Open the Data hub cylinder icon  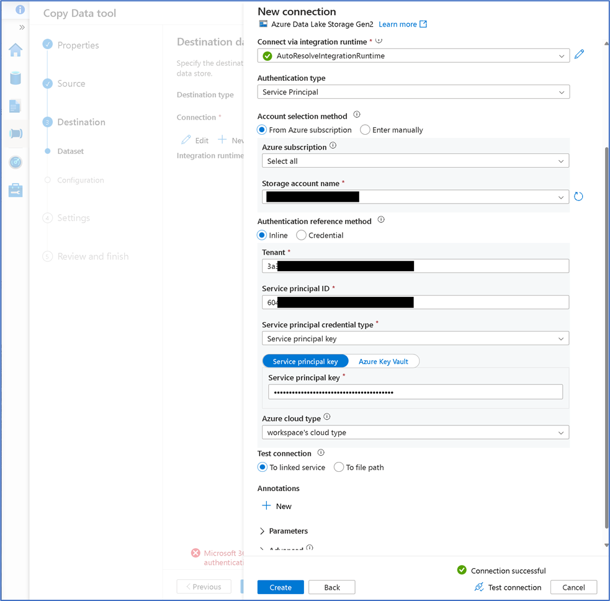point(16,78)
